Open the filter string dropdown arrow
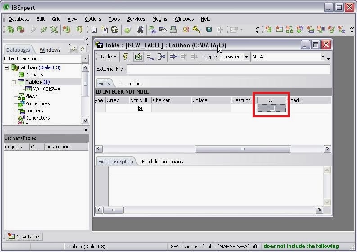357x252 pixels. (x=85, y=58)
